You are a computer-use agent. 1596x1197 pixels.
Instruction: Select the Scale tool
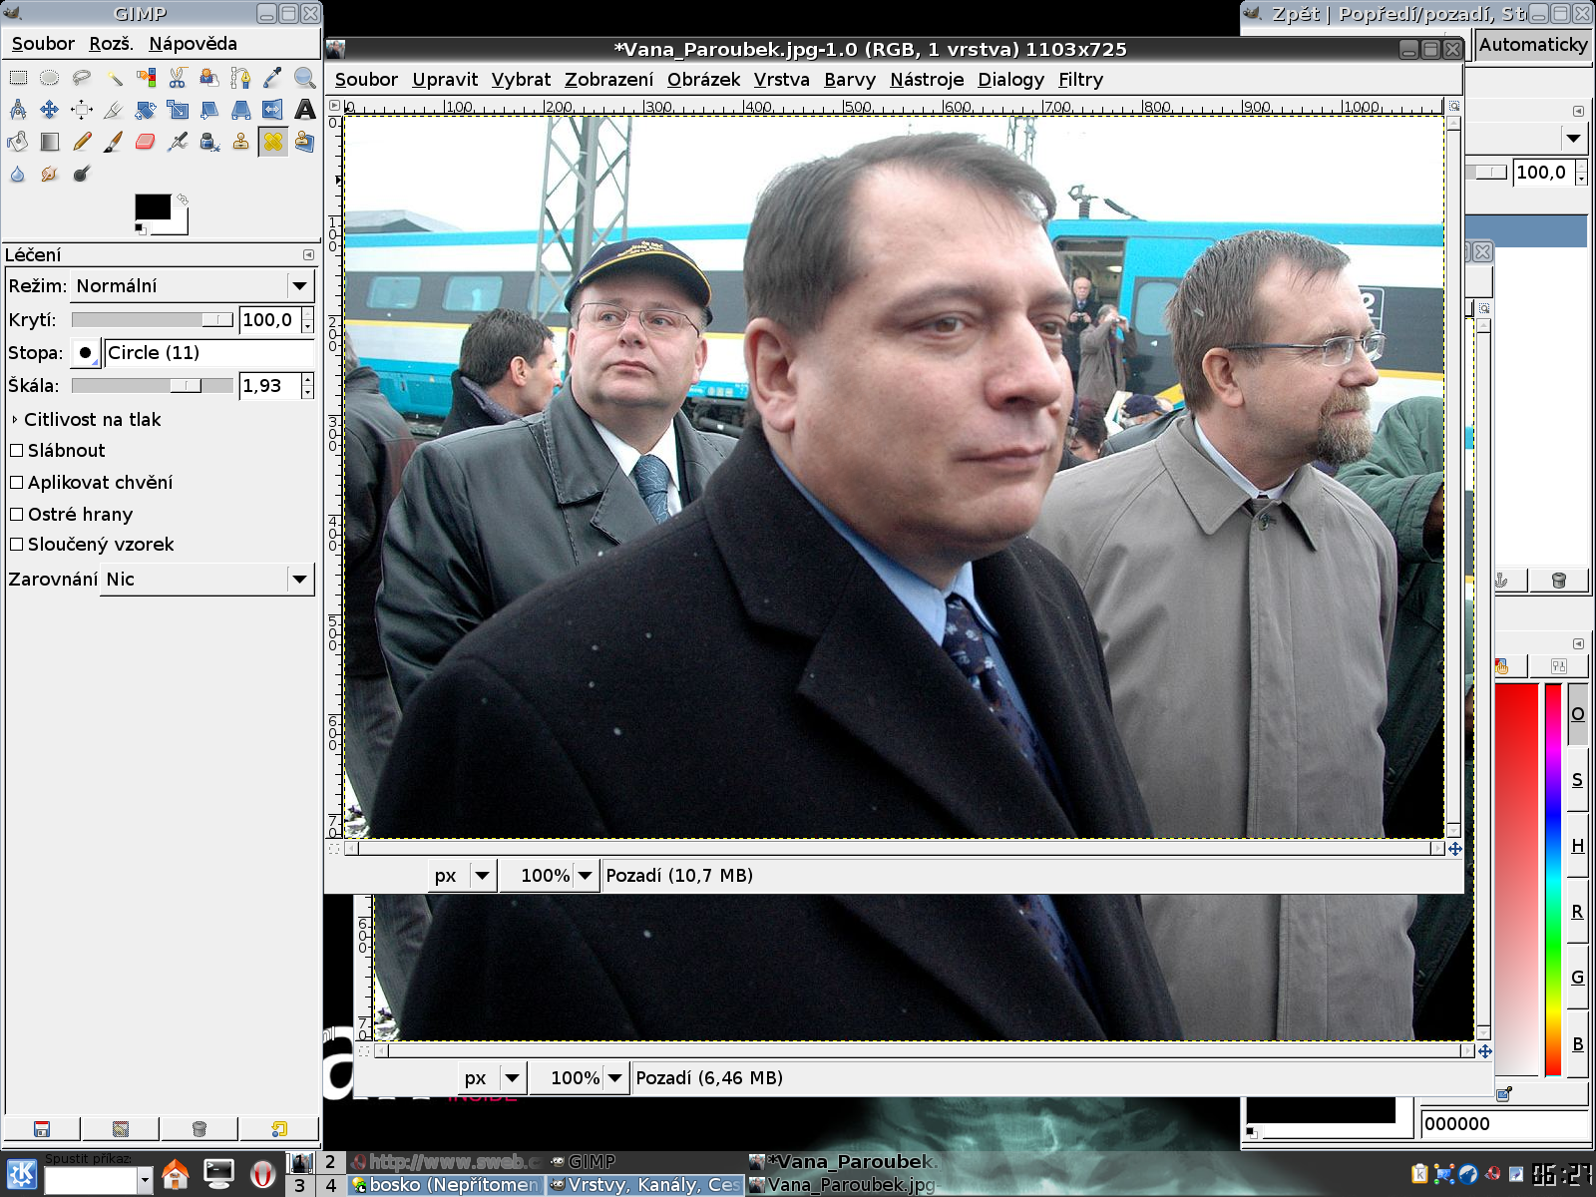tap(178, 110)
